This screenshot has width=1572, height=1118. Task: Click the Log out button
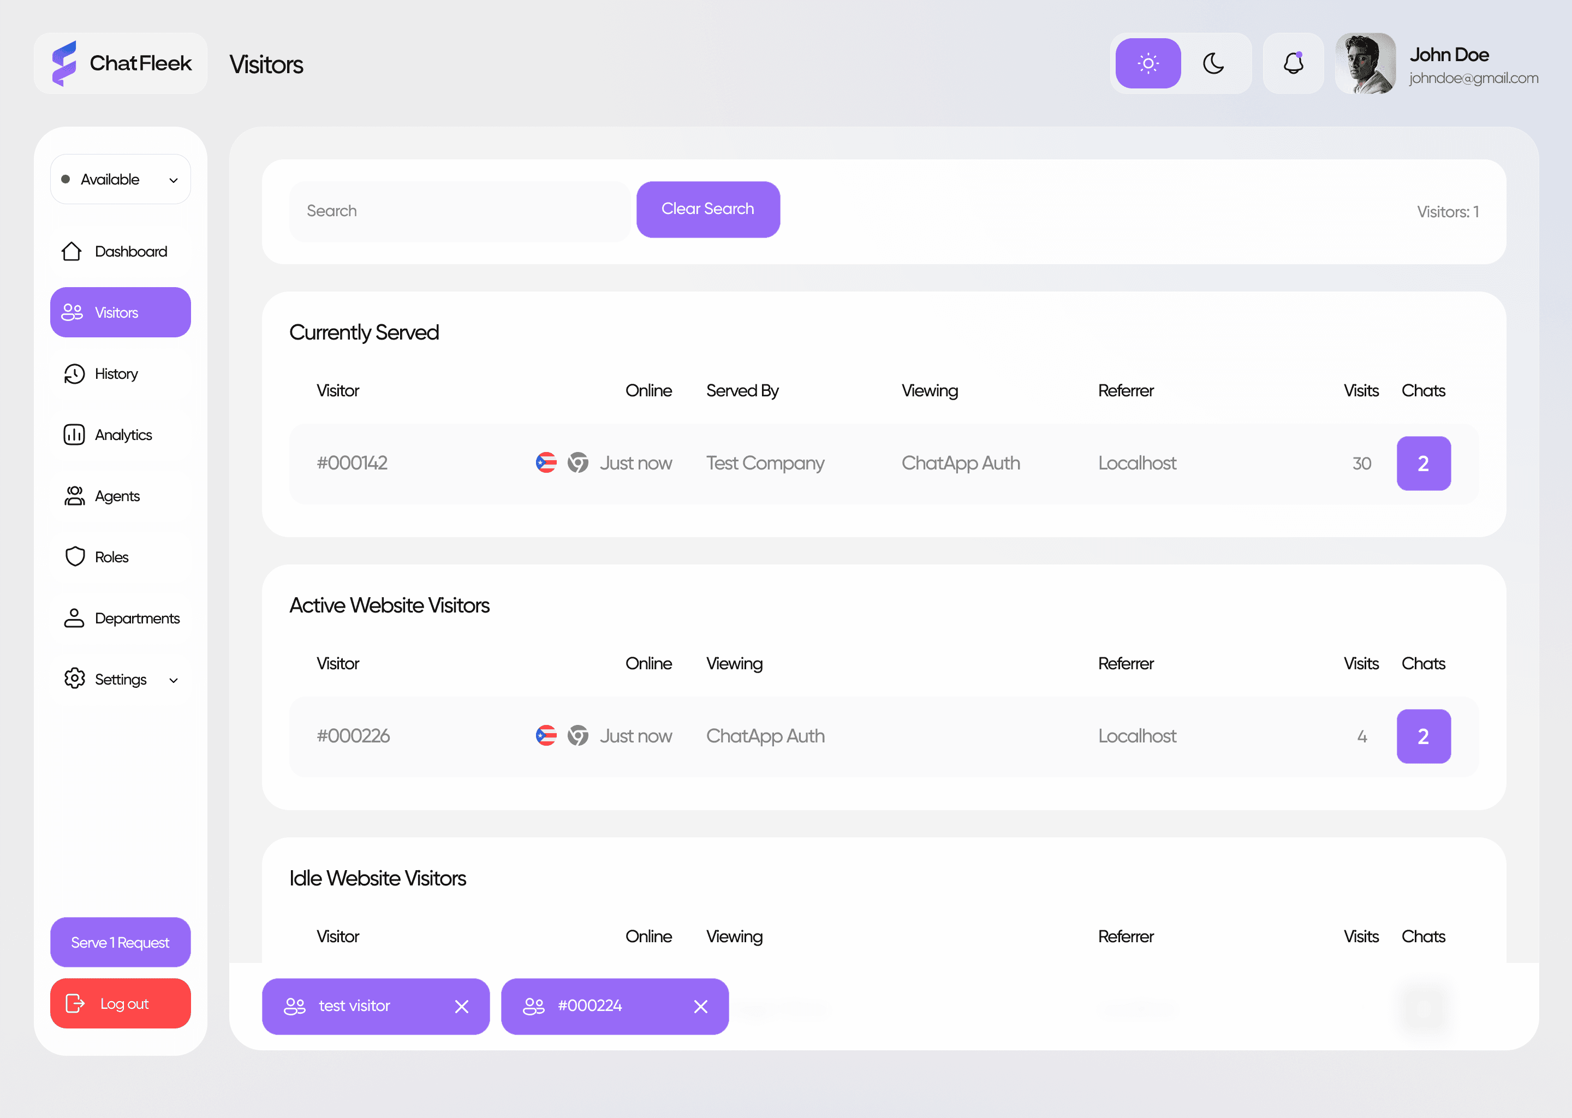[121, 1004]
